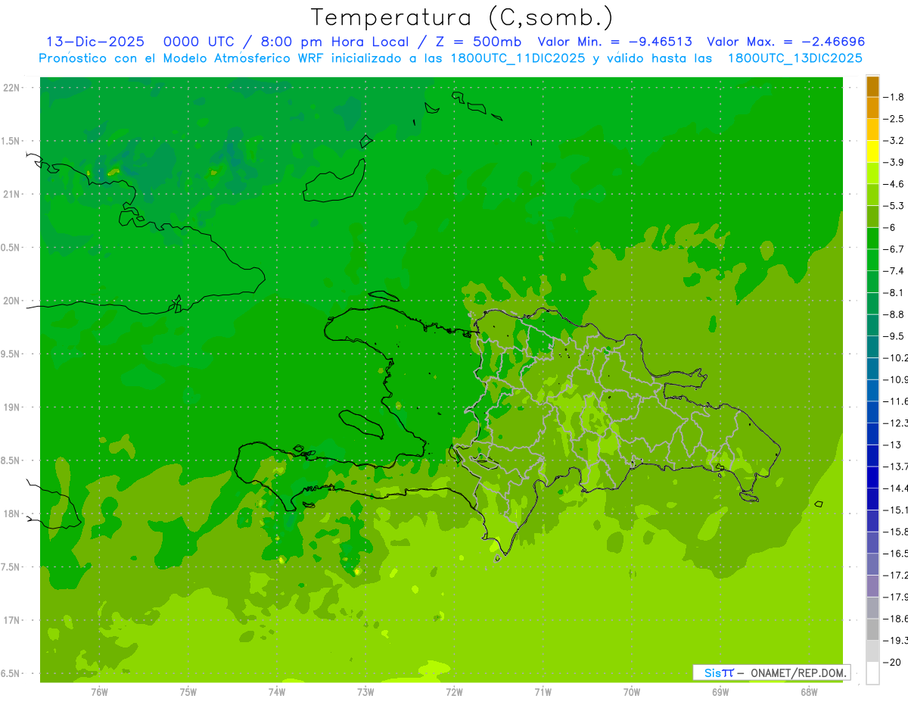Screen dimensions: 908x702
Task: Click the "72W" longitude label
Action: click(x=454, y=692)
